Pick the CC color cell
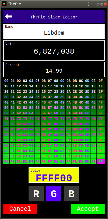 [x=81, y=146]
